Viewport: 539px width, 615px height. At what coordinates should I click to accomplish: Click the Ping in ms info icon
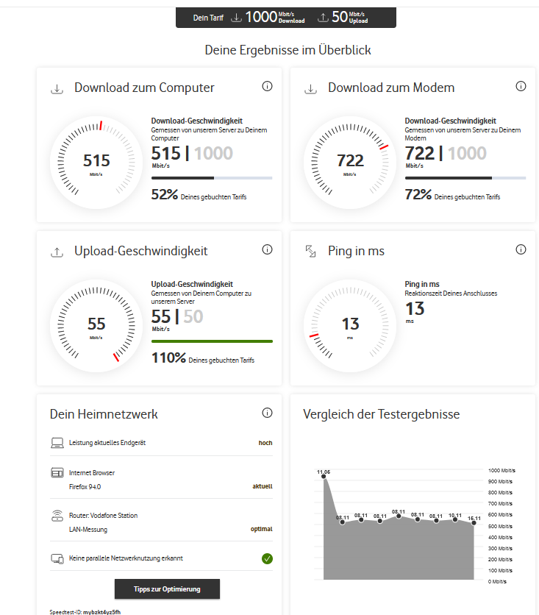521,250
